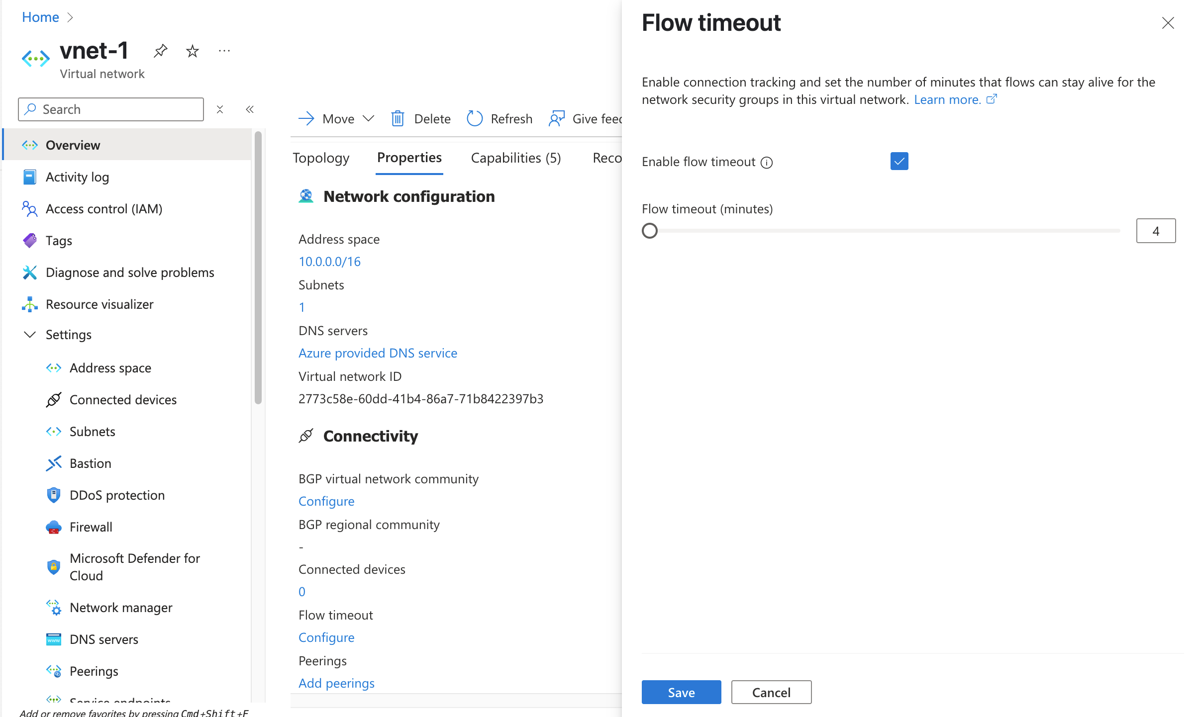The image size is (1199, 717).
Task: Open Firewall in the sidebar
Action: click(x=91, y=527)
